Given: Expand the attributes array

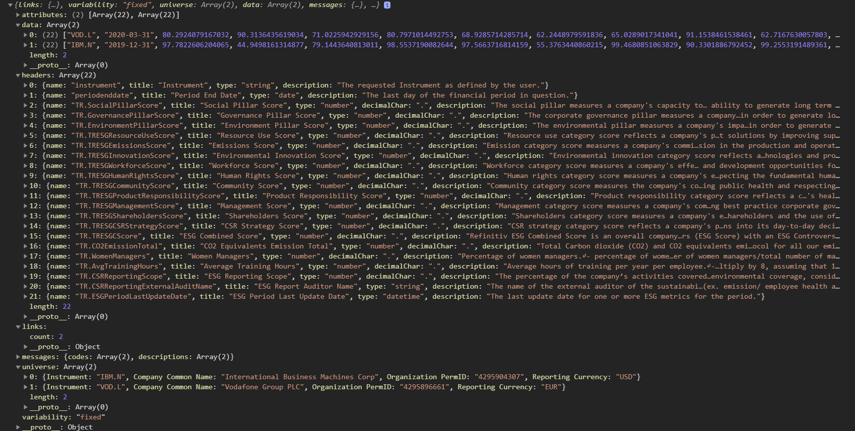Looking at the screenshot, I should pyautogui.click(x=18, y=15).
